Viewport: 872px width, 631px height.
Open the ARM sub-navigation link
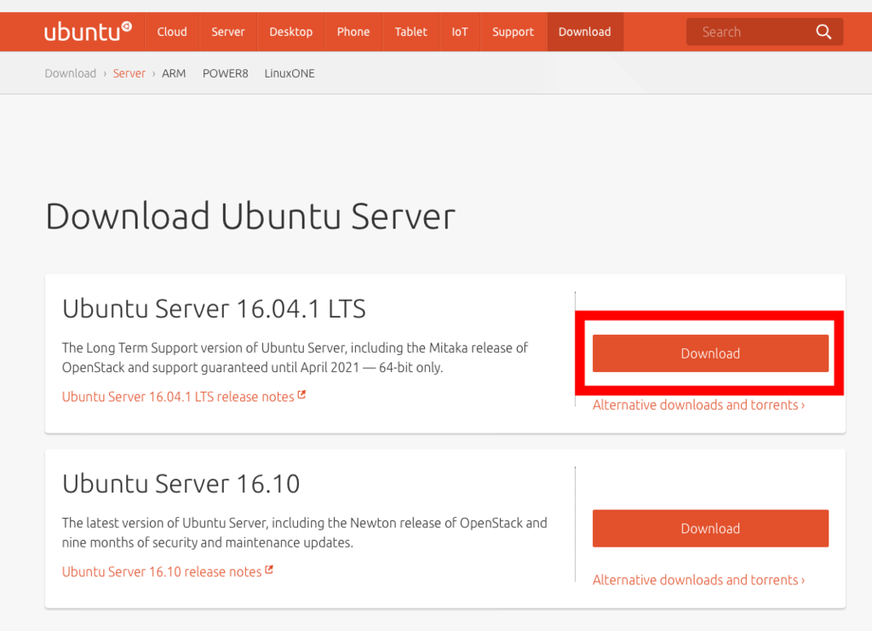(x=174, y=73)
